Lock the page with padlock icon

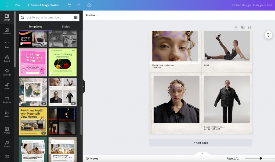236,28
